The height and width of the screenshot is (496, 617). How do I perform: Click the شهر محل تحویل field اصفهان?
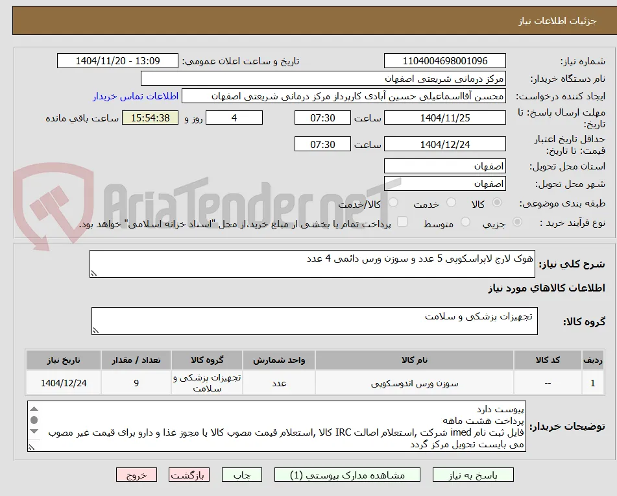pyautogui.click(x=444, y=184)
